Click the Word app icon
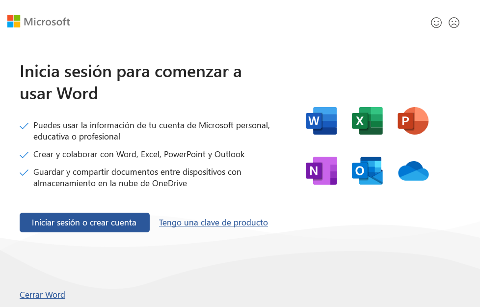This screenshot has height=307, width=480. (x=321, y=120)
